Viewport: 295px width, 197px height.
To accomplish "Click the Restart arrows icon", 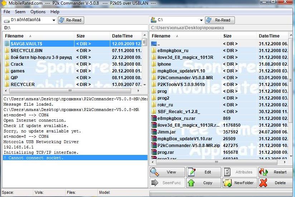I will point(263,172).
